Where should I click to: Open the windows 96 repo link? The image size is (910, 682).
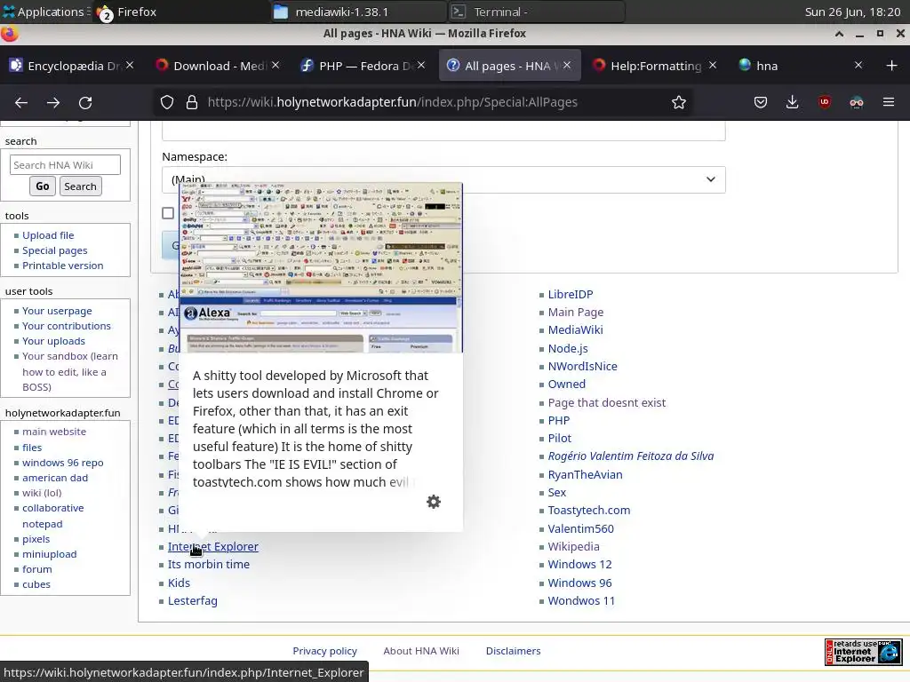[x=63, y=463]
